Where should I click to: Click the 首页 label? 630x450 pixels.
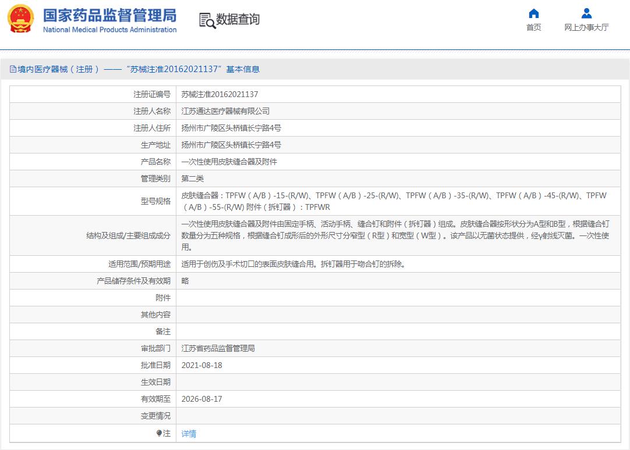(533, 27)
